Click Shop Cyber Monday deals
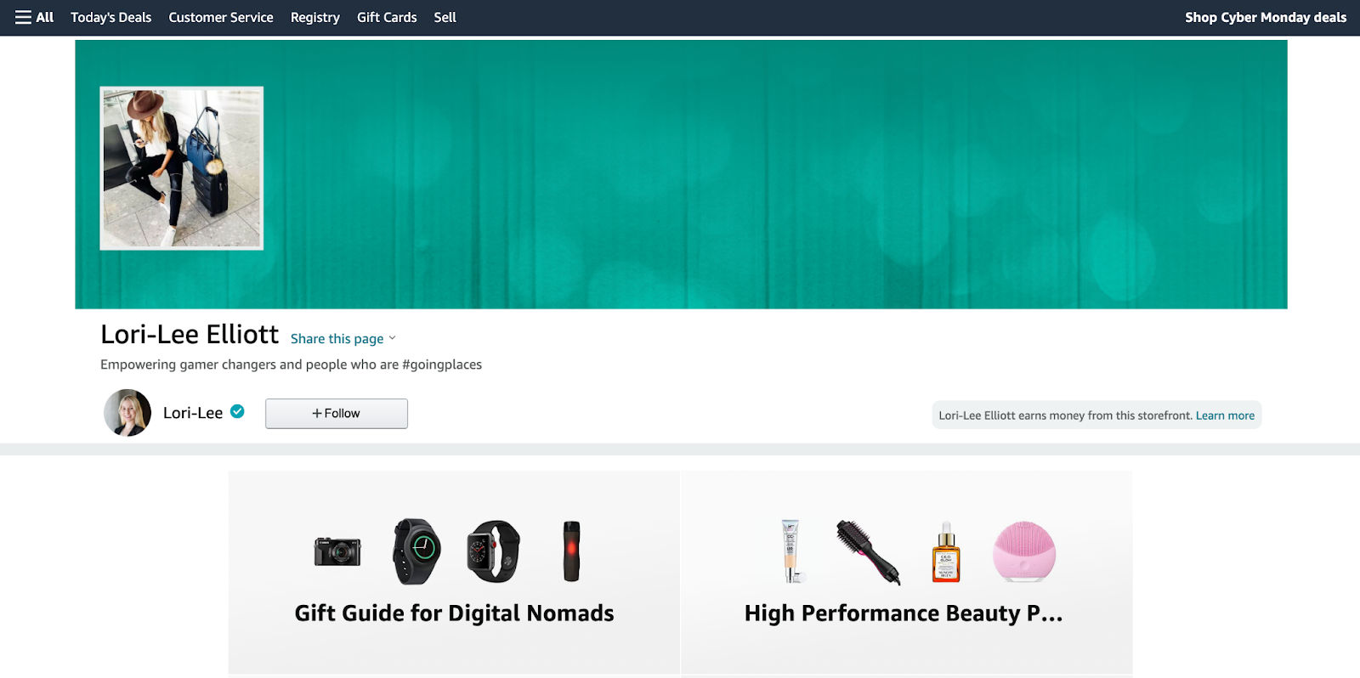1360x678 pixels. (x=1266, y=17)
